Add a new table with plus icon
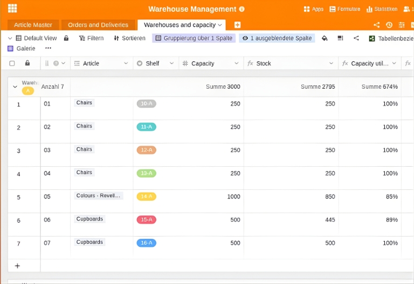 tap(237, 25)
